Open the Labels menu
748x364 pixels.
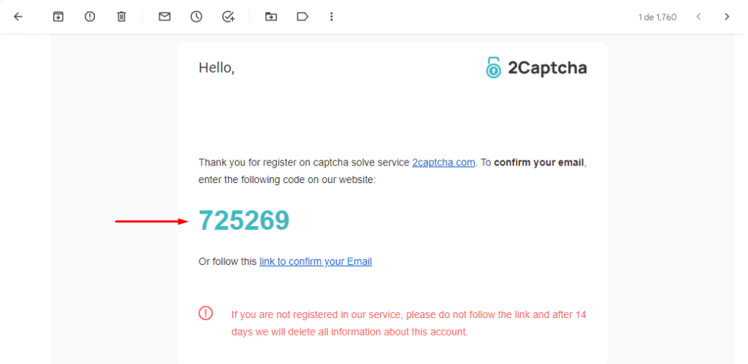coord(302,17)
